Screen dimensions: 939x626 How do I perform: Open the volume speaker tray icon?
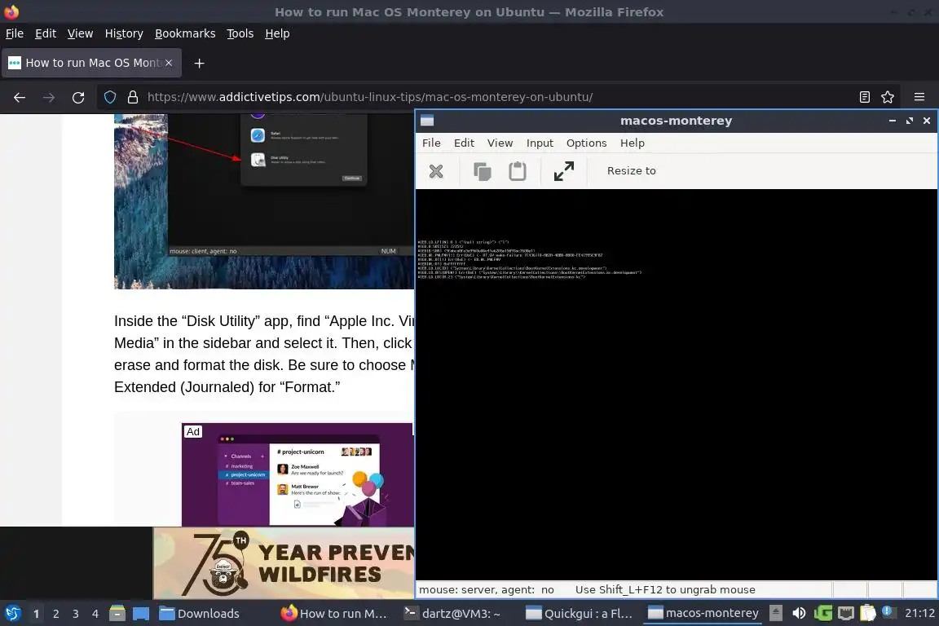pos(799,613)
